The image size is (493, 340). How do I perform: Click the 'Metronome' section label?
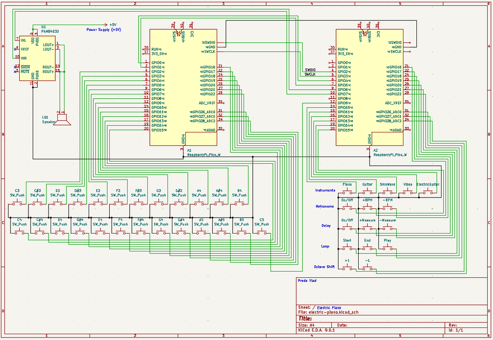tap(324, 206)
